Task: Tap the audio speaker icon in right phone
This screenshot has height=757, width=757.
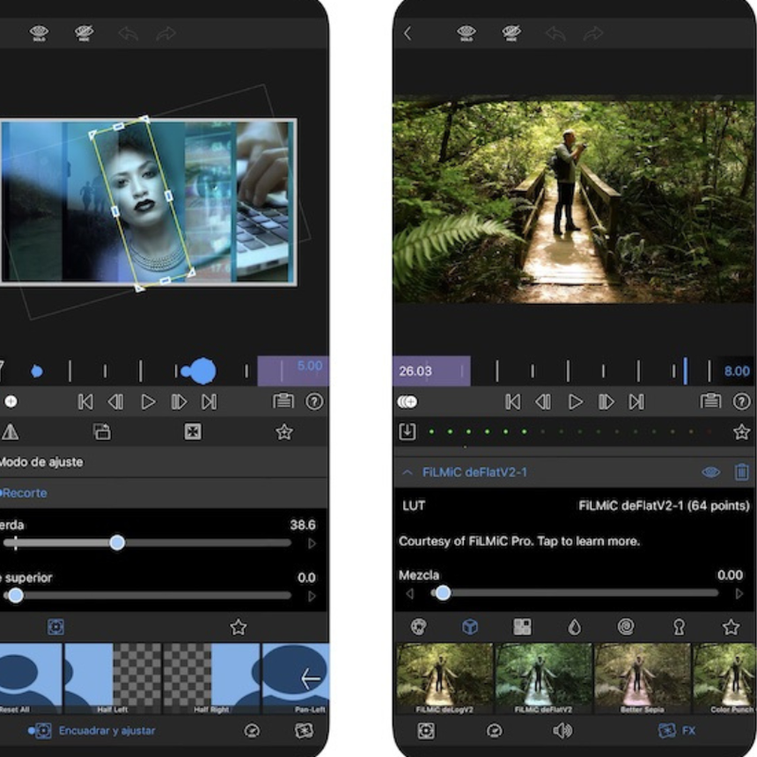Action: 562,731
